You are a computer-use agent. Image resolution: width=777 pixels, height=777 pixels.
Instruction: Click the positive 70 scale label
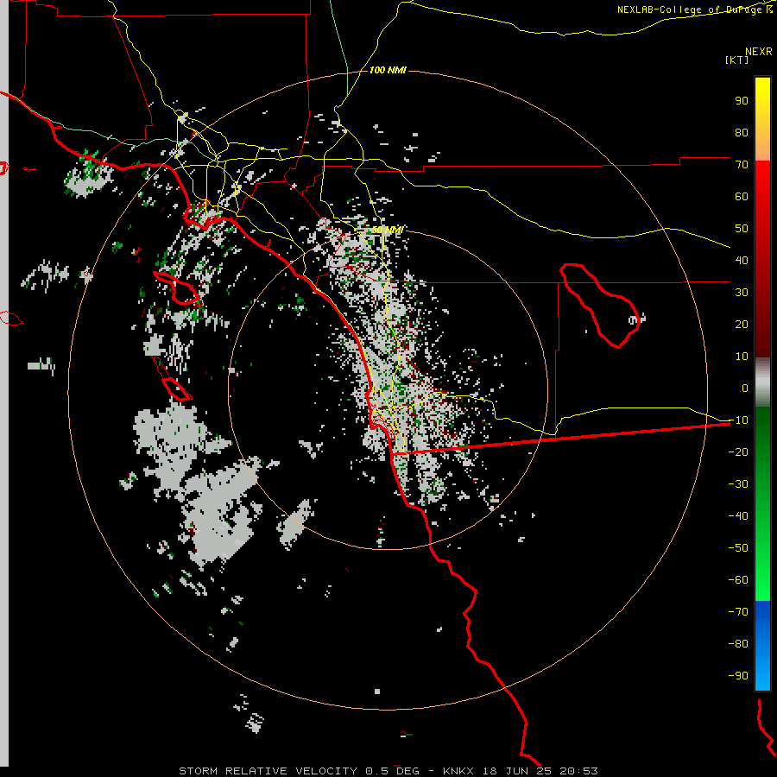coord(742,165)
